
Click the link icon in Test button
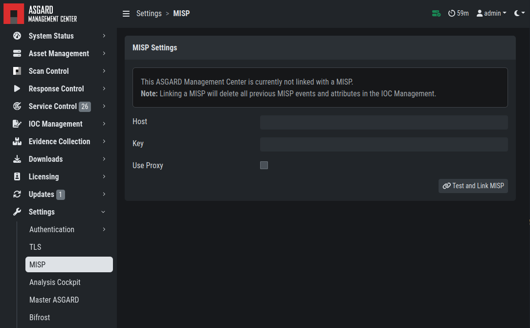446,186
